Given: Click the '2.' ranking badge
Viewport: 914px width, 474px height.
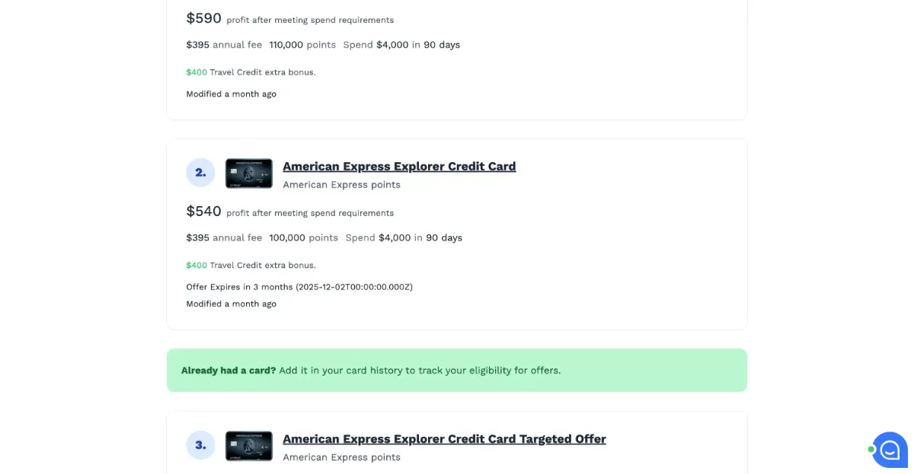Looking at the screenshot, I should pos(200,173).
